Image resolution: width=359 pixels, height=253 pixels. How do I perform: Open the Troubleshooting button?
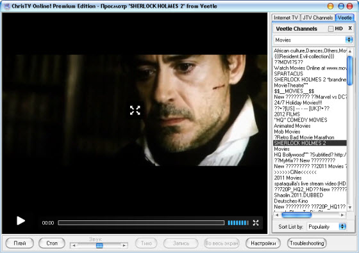(x=307, y=243)
